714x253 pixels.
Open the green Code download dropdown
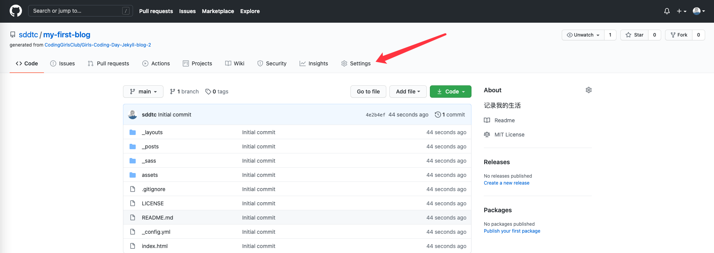(451, 92)
